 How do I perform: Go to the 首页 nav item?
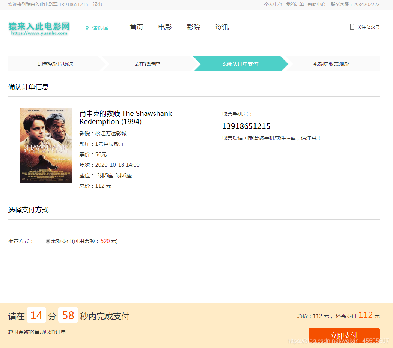[136, 27]
